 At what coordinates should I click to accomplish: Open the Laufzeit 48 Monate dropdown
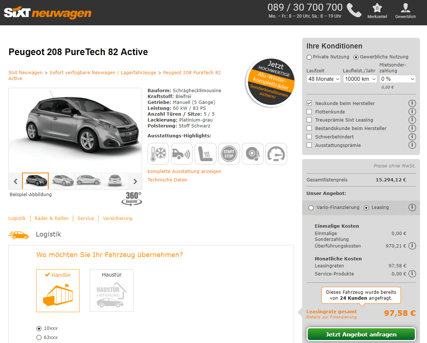(x=324, y=79)
